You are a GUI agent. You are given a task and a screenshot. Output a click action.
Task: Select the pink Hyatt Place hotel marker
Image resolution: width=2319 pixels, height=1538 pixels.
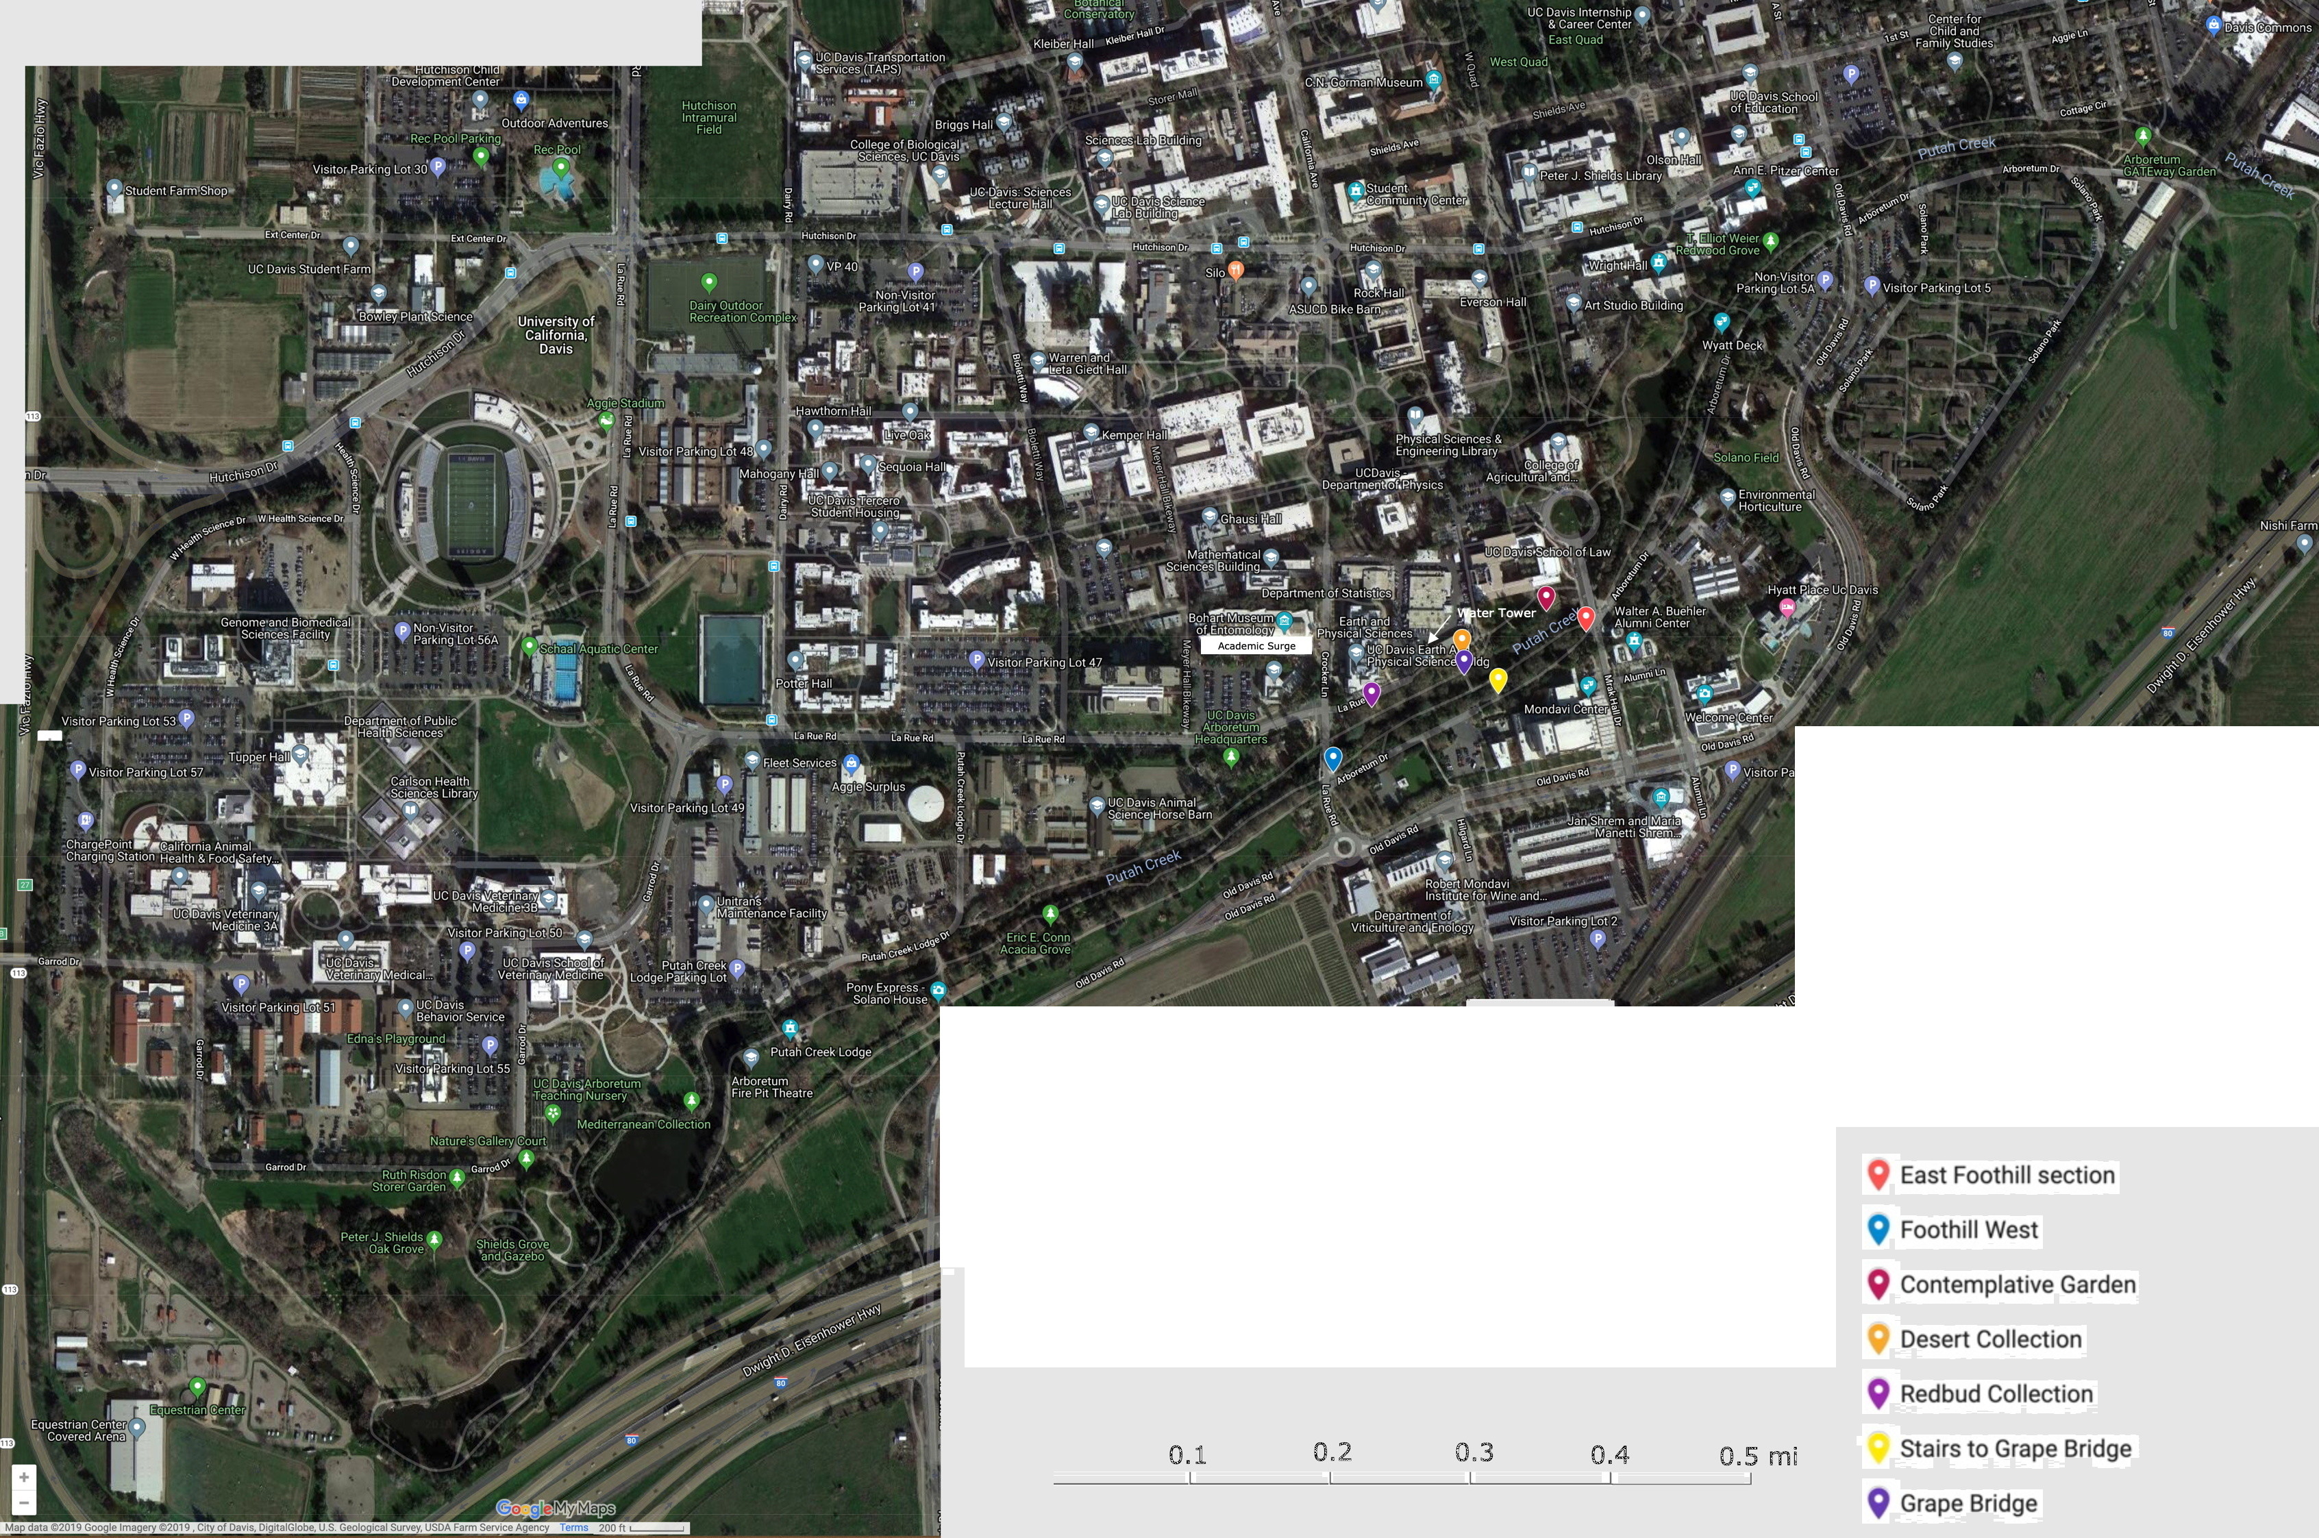coord(1787,608)
